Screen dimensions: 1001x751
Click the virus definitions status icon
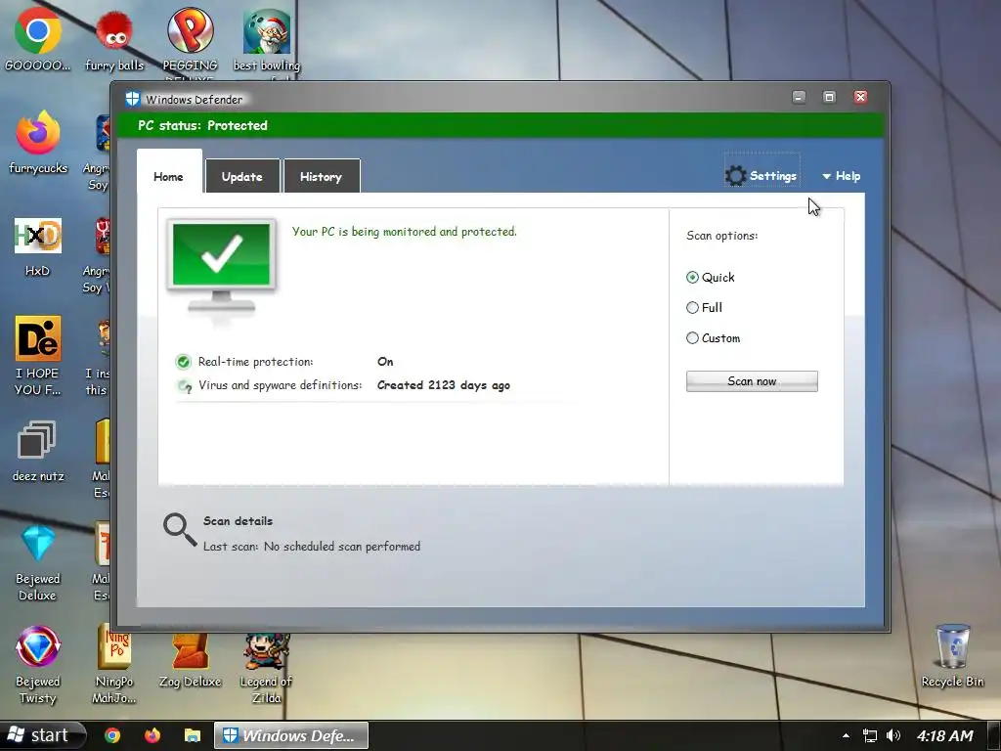185,386
